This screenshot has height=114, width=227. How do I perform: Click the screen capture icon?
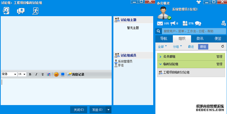[x=62, y=74]
